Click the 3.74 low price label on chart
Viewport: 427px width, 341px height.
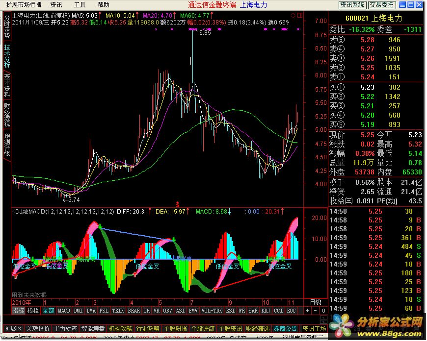tap(74, 200)
